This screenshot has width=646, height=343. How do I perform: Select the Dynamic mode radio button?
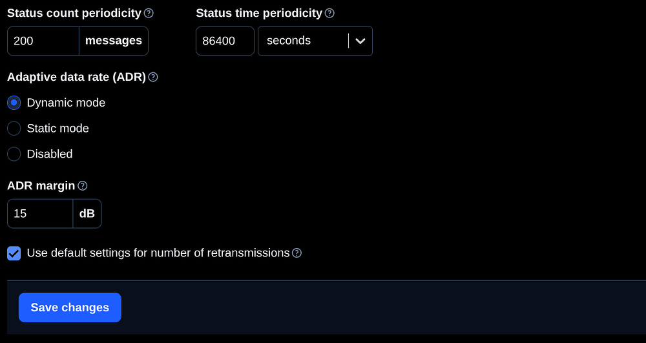pos(14,103)
